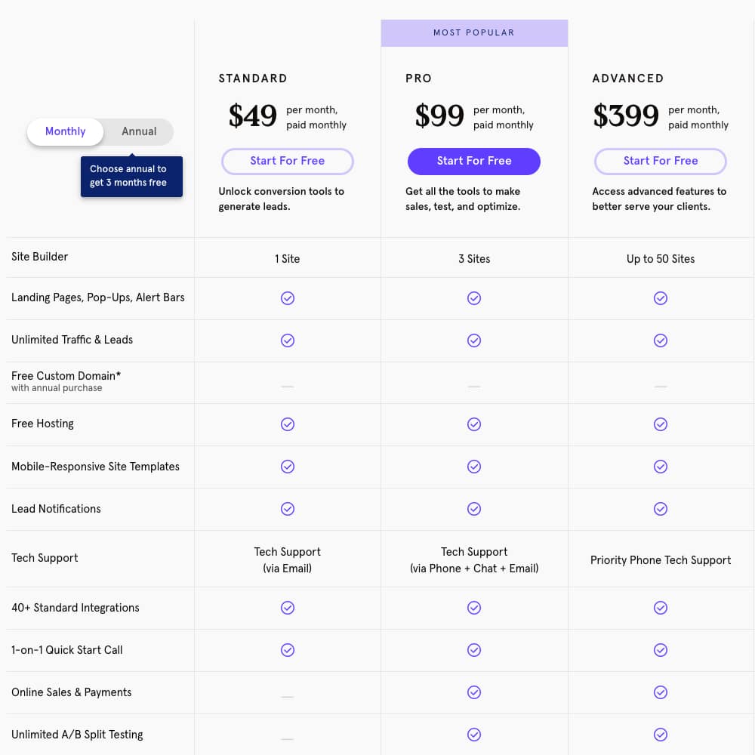Click the checkmark for Standard Landing Pages feature
This screenshot has width=755, height=755.
coord(288,298)
